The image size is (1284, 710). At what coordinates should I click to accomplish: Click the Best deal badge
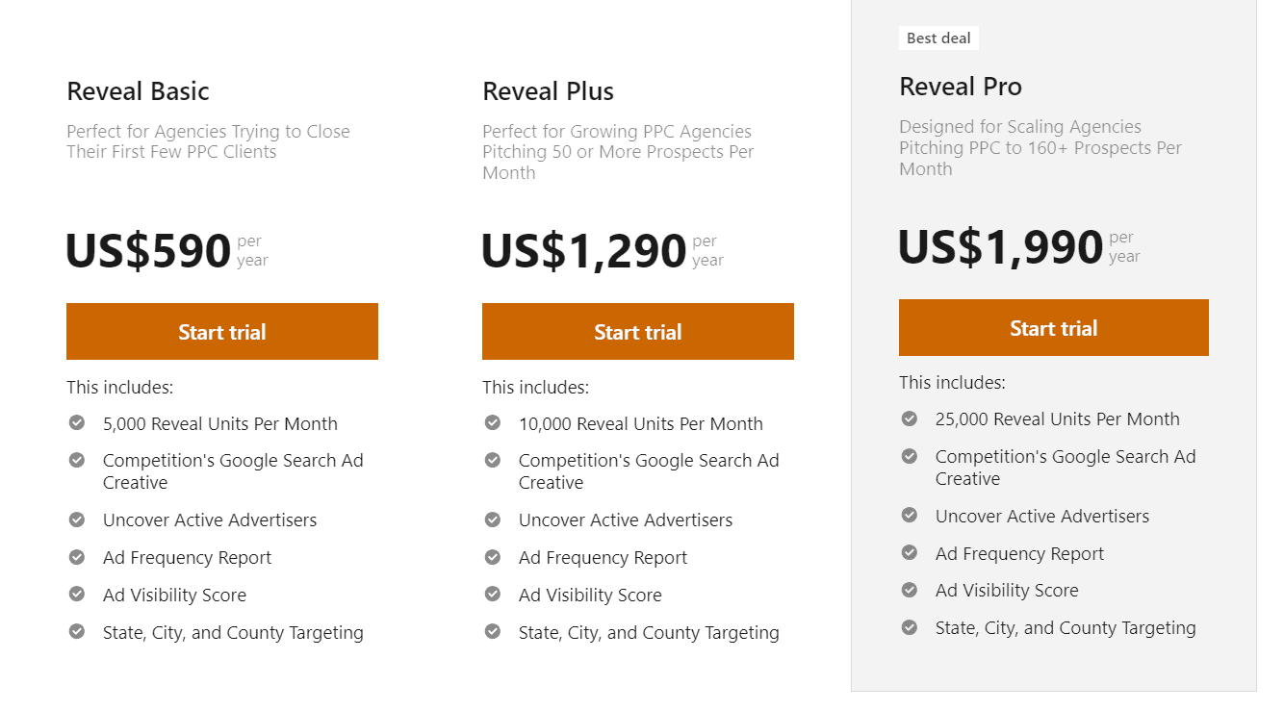pyautogui.click(x=938, y=38)
